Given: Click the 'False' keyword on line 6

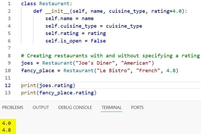Looking at the screenshot, I should pos(98,41).
